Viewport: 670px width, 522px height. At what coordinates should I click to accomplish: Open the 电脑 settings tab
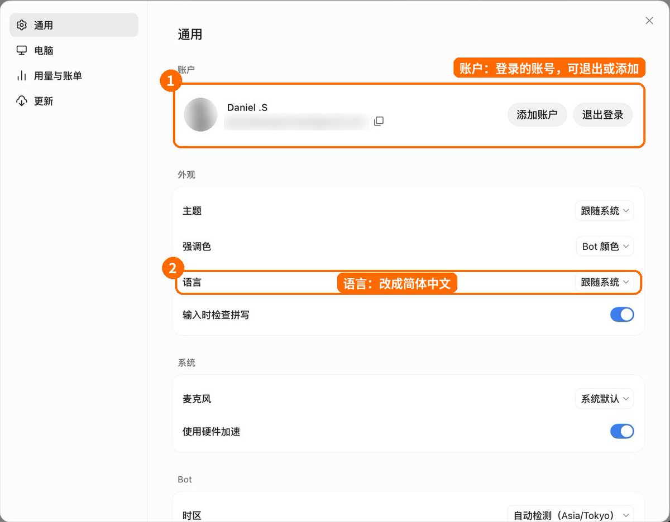pyautogui.click(x=74, y=50)
